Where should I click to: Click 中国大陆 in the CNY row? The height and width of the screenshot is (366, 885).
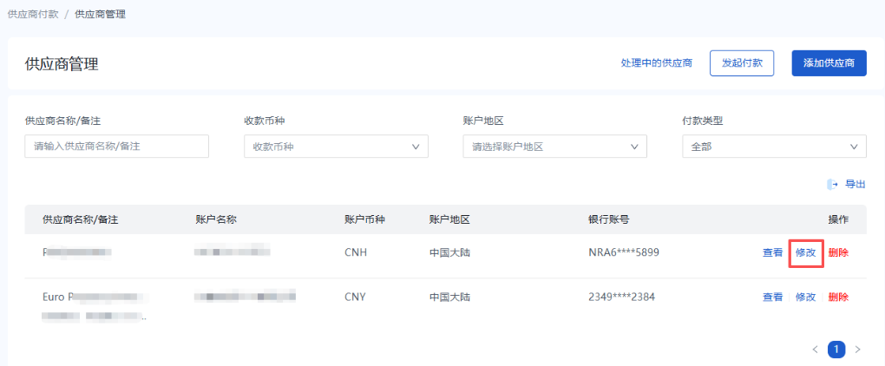tap(449, 297)
